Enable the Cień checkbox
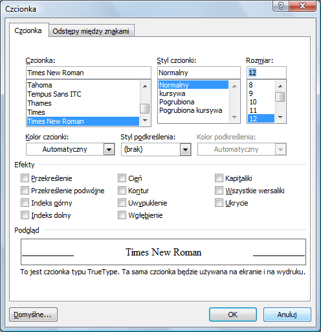Viewport: 321px width, 332px height. (122, 178)
